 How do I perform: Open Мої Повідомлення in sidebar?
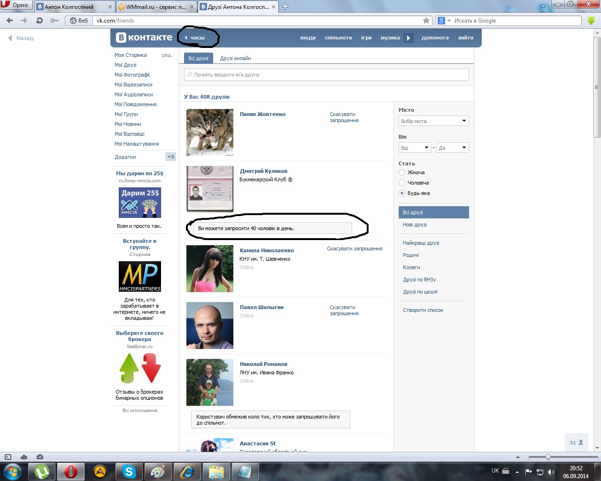tap(135, 104)
